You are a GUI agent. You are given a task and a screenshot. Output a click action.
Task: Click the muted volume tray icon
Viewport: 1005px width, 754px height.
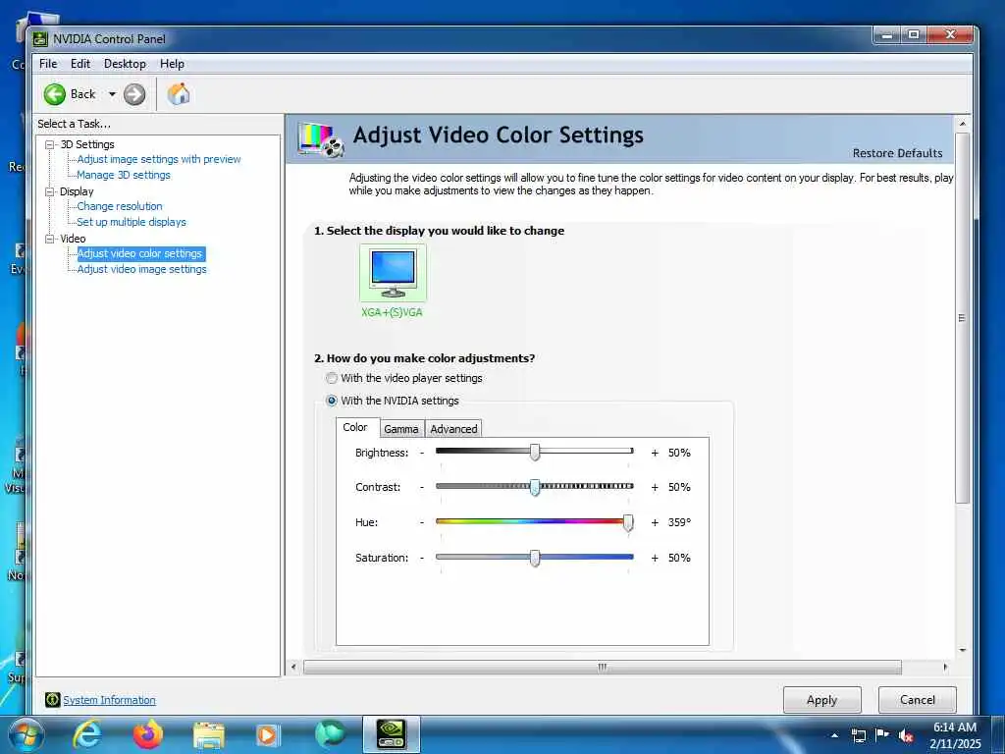pyautogui.click(x=906, y=735)
